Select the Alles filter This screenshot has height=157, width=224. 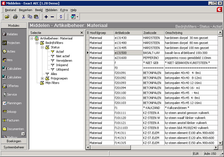(x=54, y=74)
